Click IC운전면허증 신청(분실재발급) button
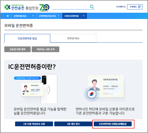This screenshot has width=148, height=133. click(113, 124)
